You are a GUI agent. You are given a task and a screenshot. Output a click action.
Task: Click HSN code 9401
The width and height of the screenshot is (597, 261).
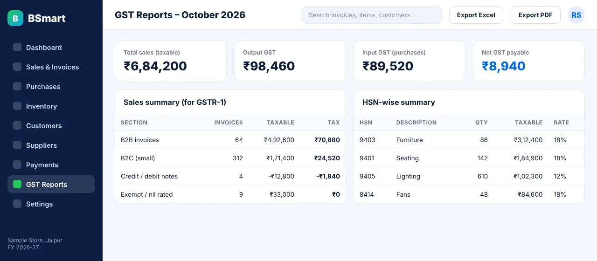point(367,158)
